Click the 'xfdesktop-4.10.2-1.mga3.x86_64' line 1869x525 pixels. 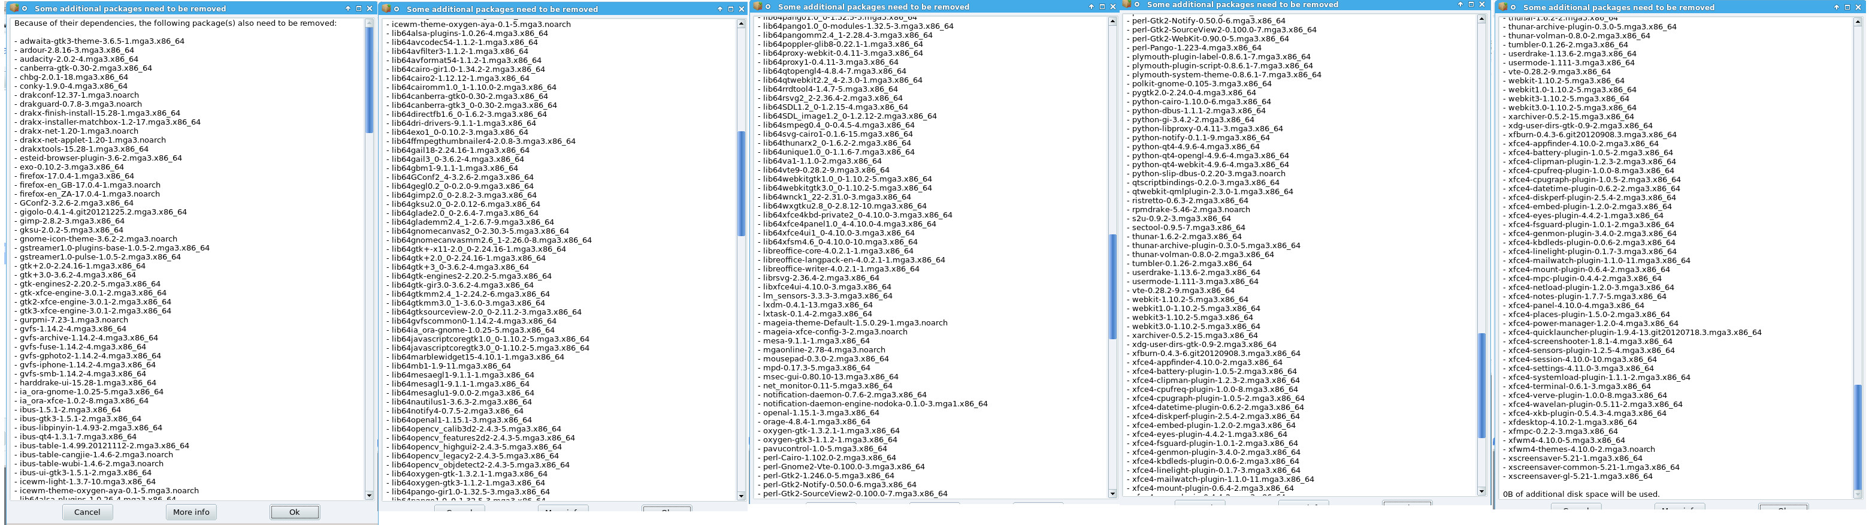[x=1569, y=422]
